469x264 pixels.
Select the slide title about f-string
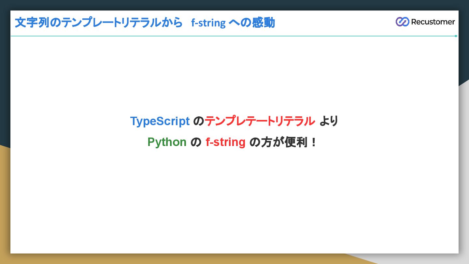[145, 22]
